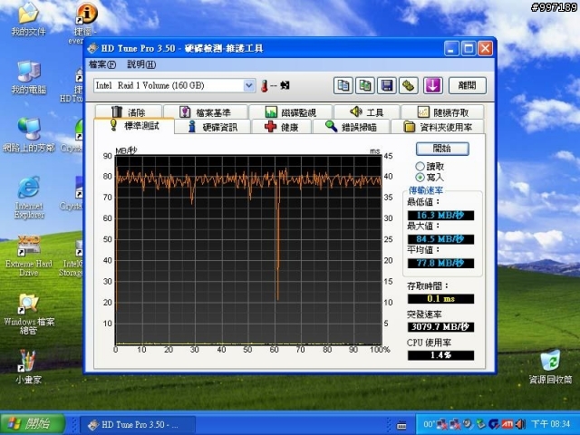The width and height of the screenshot is (580, 435).
Task: Switch to the File Benchmark tab
Action: click(x=206, y=112)
